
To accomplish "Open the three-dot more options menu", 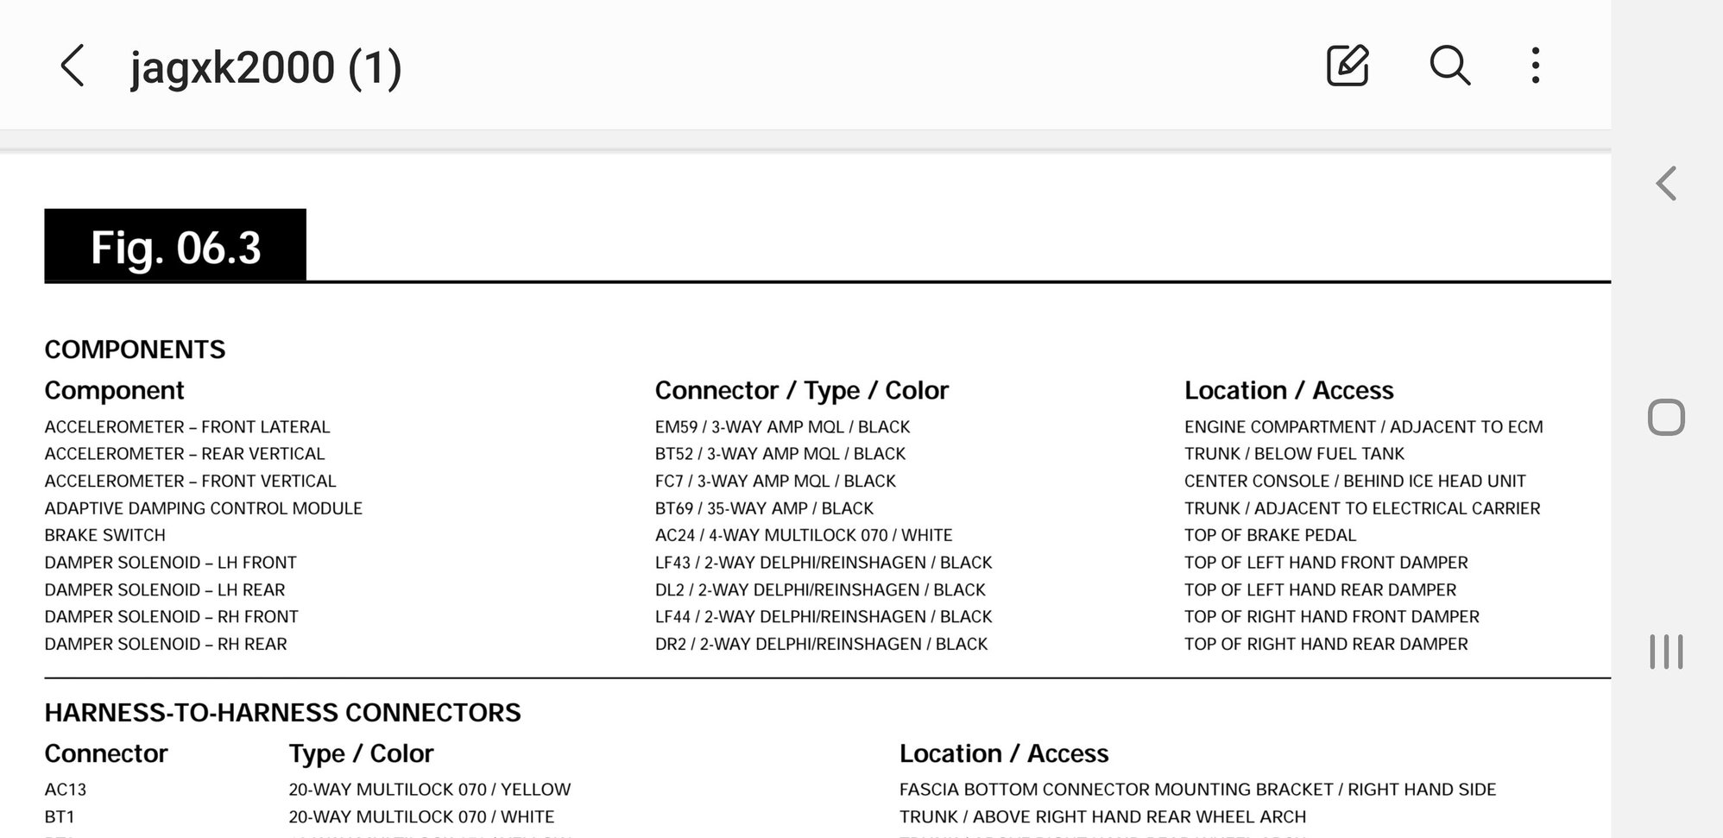I will pos(1535,66).
